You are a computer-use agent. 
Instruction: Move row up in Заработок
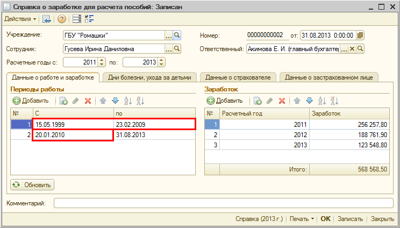[x=297, y=101]
